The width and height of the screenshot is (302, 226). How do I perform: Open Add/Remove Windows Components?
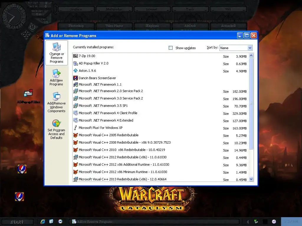coord(56,102)
